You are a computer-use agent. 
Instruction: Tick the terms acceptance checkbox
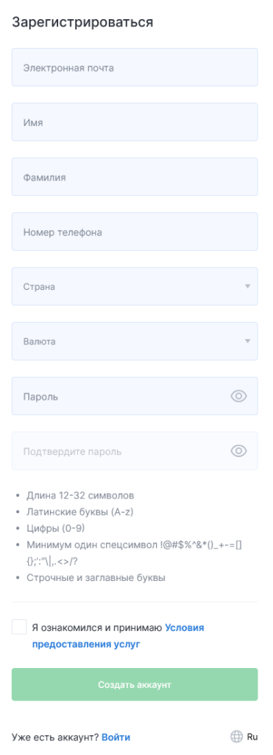tap(19, 627)
